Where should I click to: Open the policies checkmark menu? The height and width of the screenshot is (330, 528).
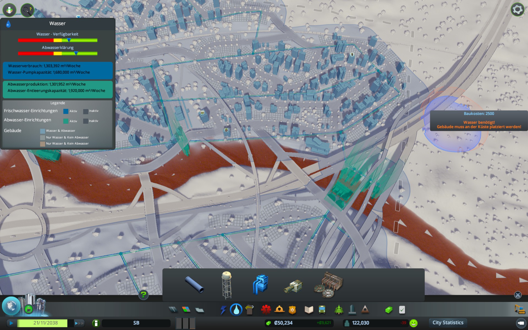click(x=402, y=310)
